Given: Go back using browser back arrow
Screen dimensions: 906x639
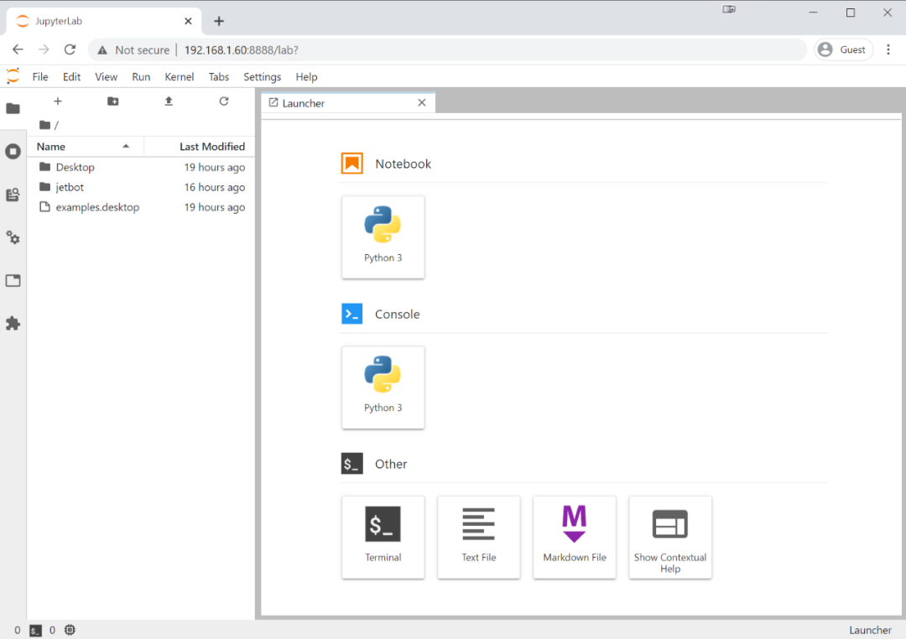Looking at the screenshot, I should [18, 49].
